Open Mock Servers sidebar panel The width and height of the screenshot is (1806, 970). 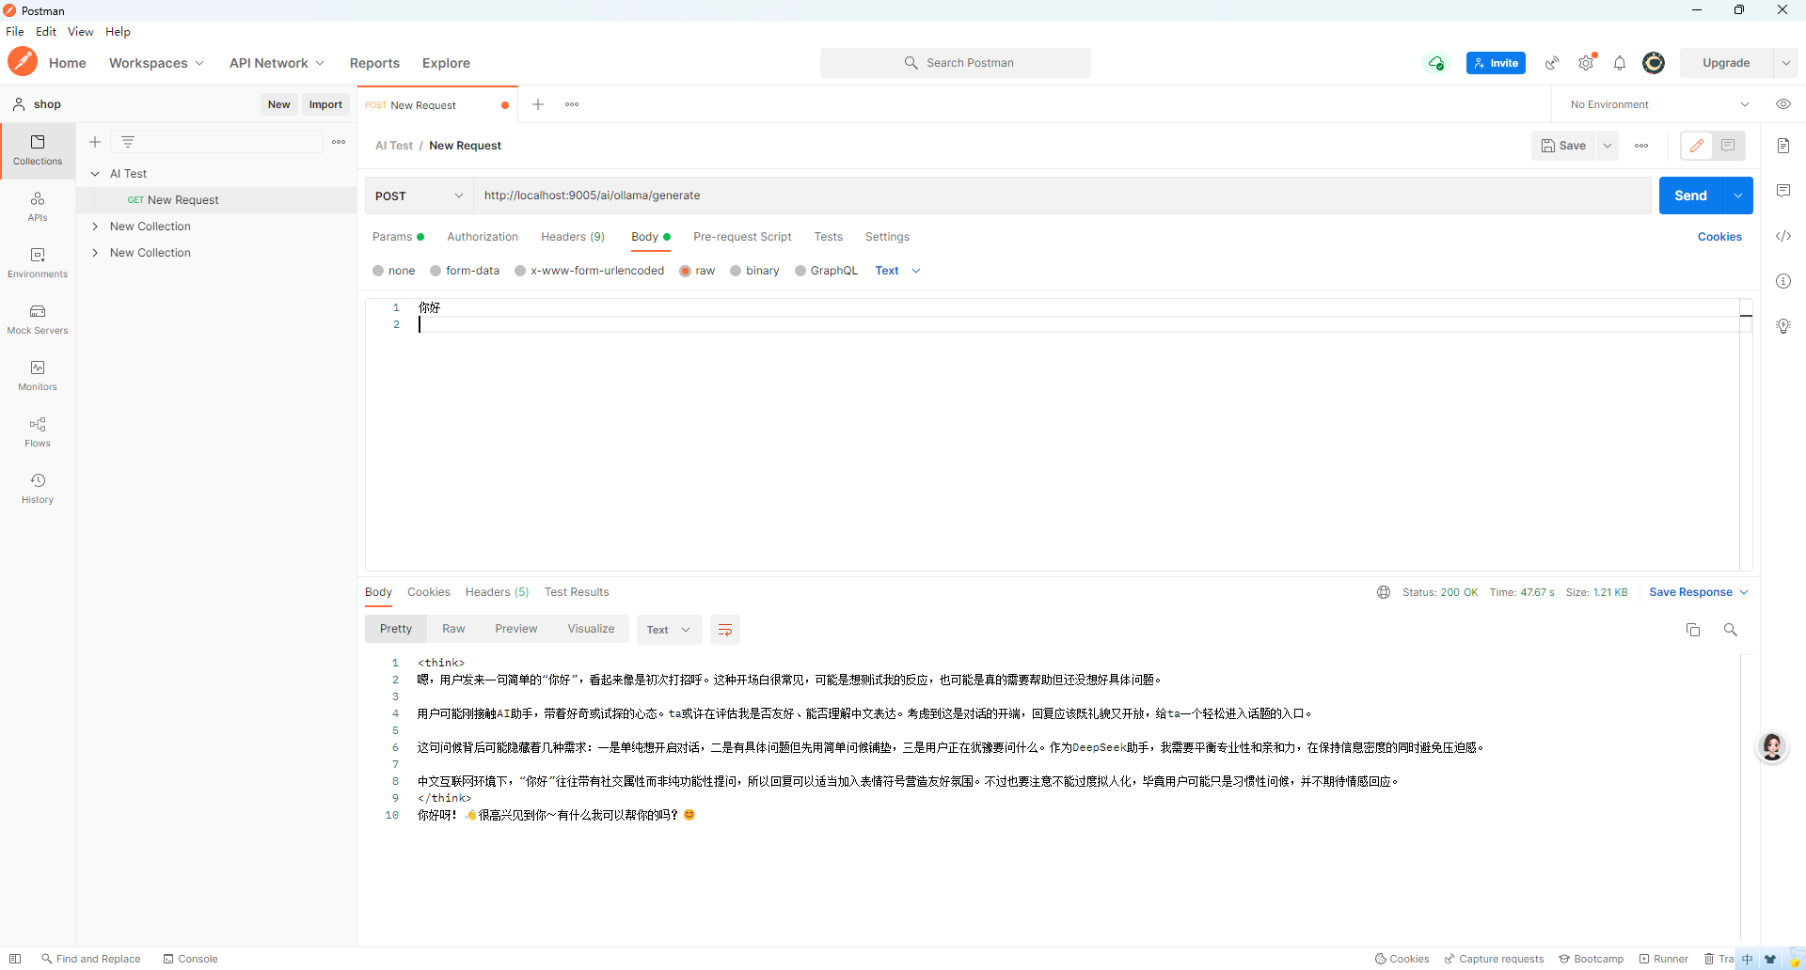tap(38, 320)
